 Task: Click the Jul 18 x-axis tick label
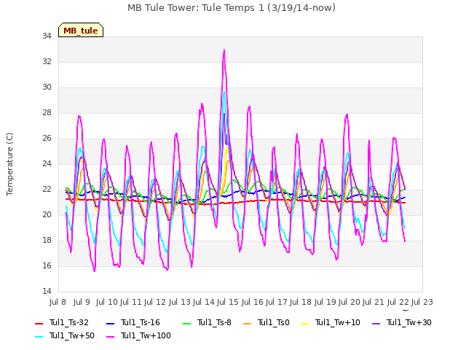301,302
